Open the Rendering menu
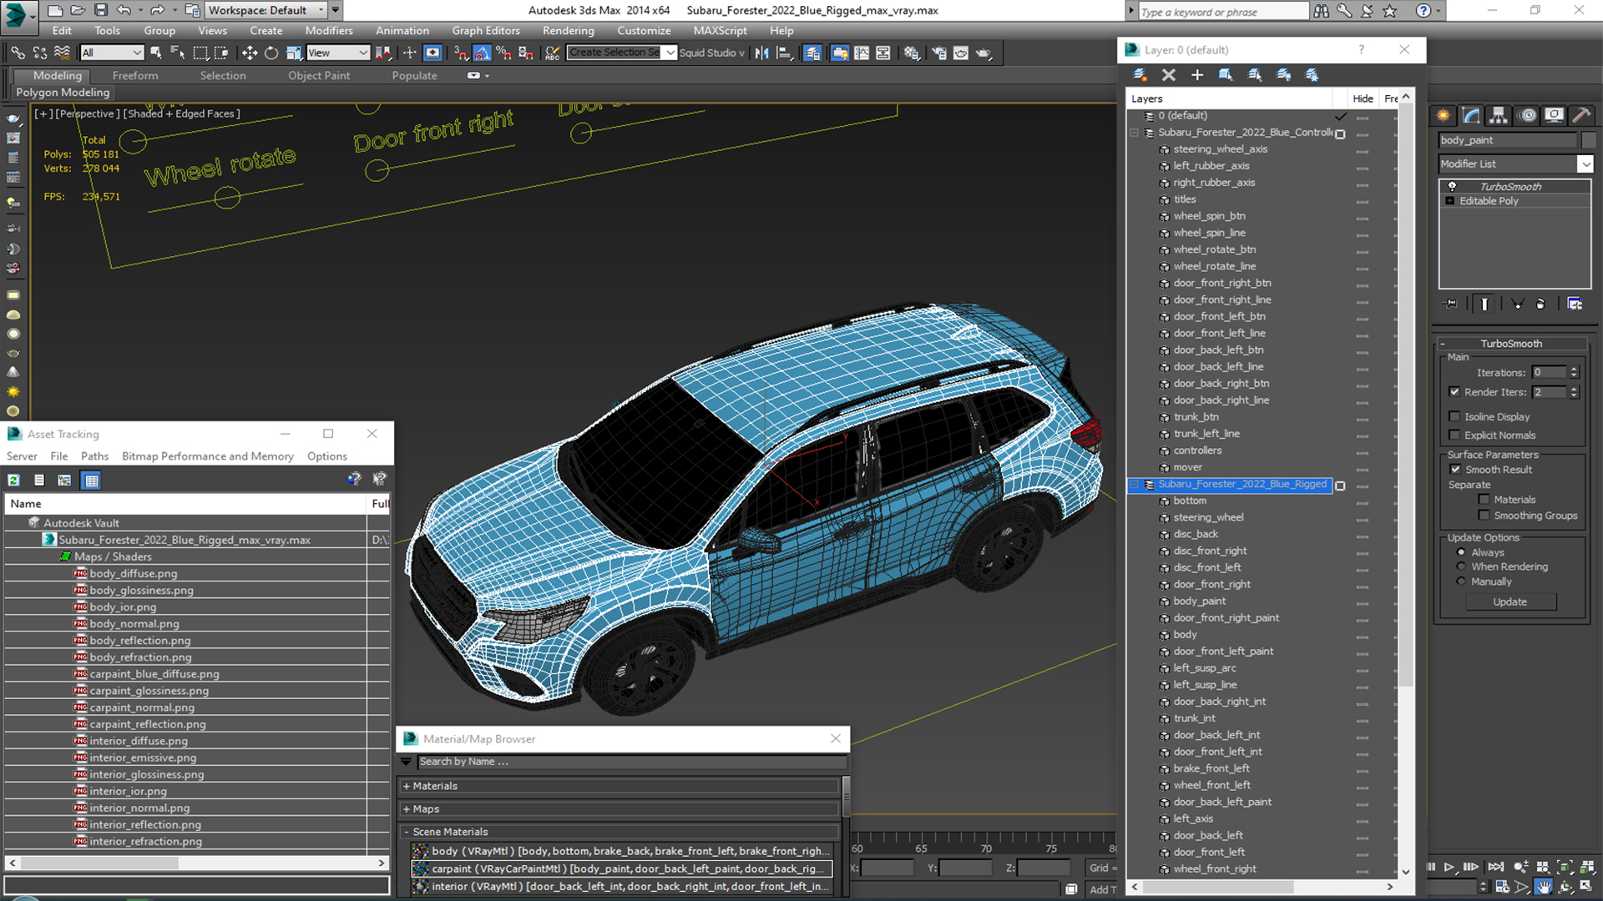1603x901 pixels. coord(569,31)
